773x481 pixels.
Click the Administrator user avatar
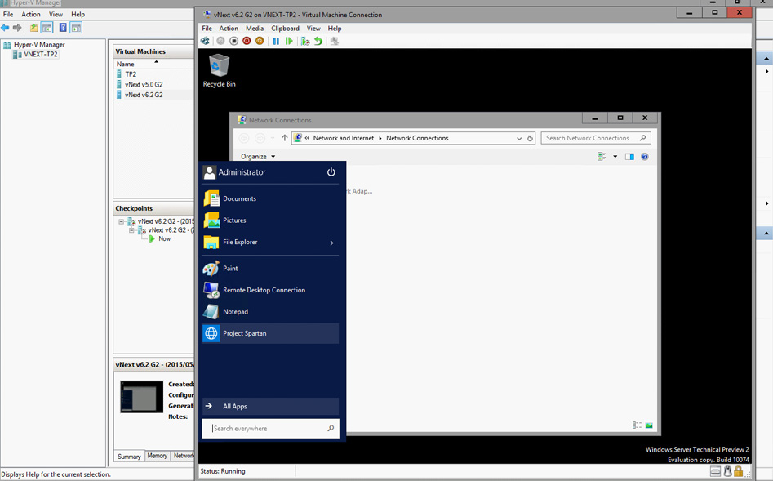209,171
